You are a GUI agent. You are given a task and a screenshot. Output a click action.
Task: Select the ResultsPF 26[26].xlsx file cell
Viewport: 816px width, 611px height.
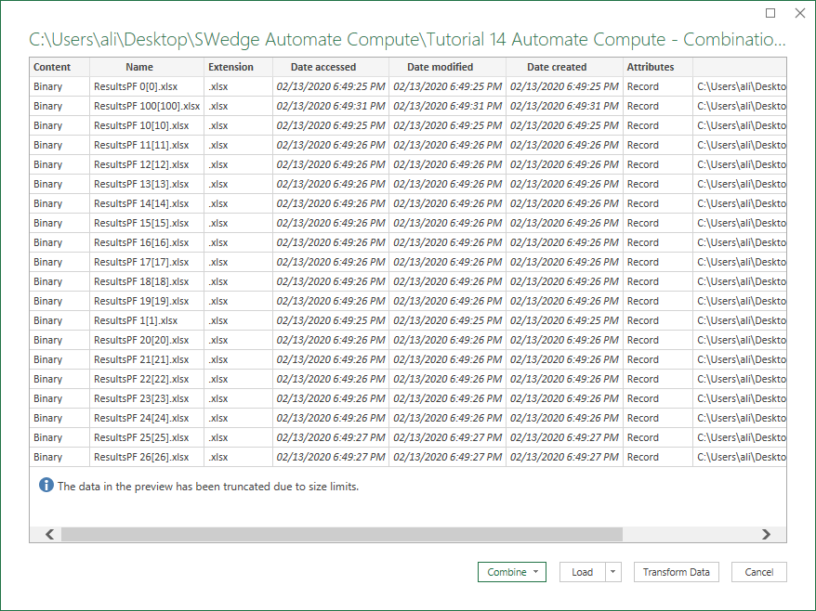pos(141,457)
